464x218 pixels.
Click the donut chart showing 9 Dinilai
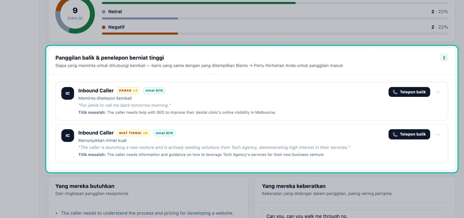pos(75,14)
